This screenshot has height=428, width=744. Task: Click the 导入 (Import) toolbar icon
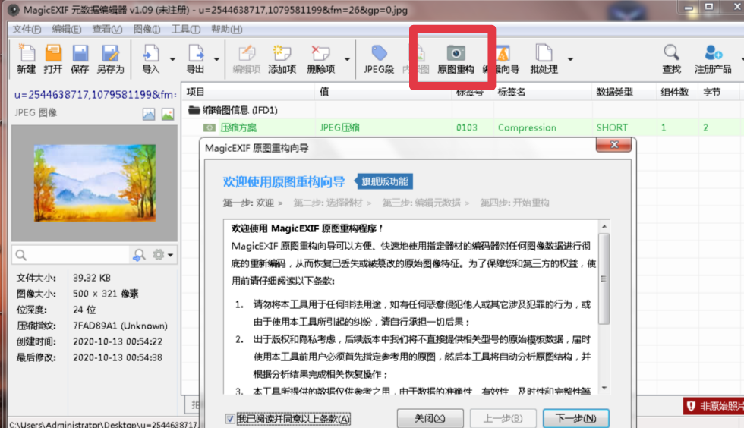151,53
